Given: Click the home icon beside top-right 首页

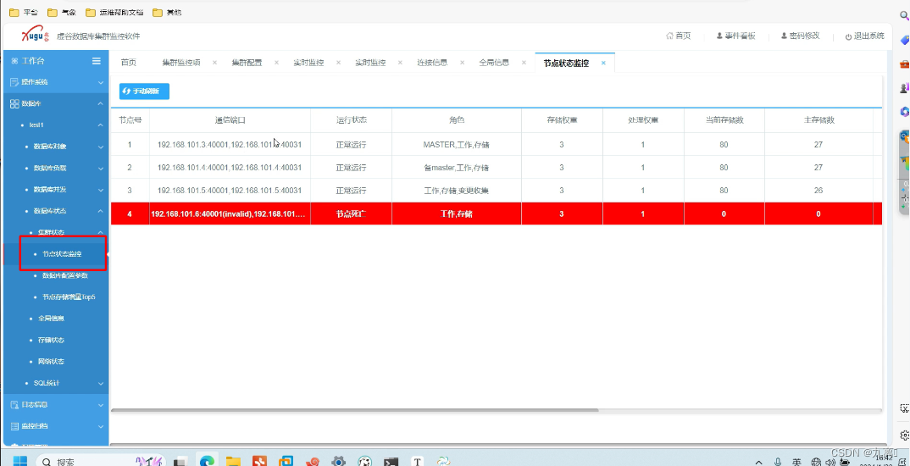Looking at the screenshot, I should tap(669, 36).
